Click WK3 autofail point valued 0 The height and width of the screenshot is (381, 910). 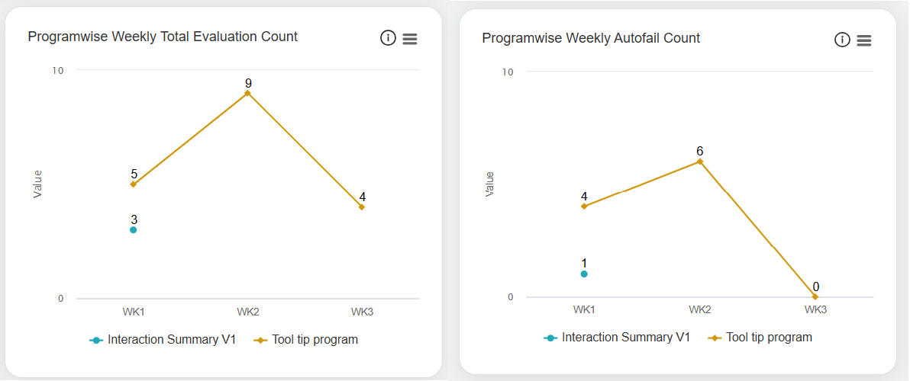point(815,296)
